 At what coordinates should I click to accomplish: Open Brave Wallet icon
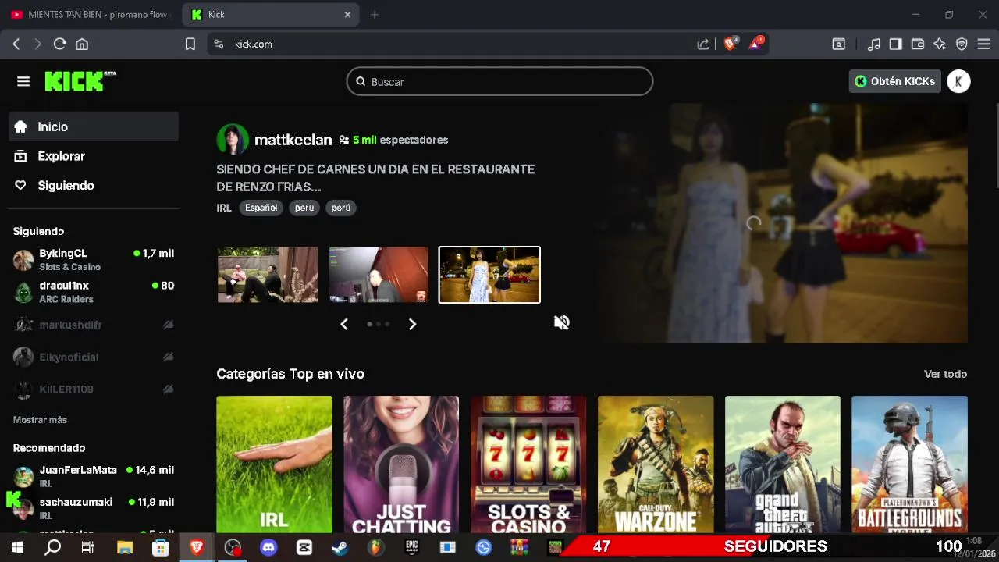(918, 44)
